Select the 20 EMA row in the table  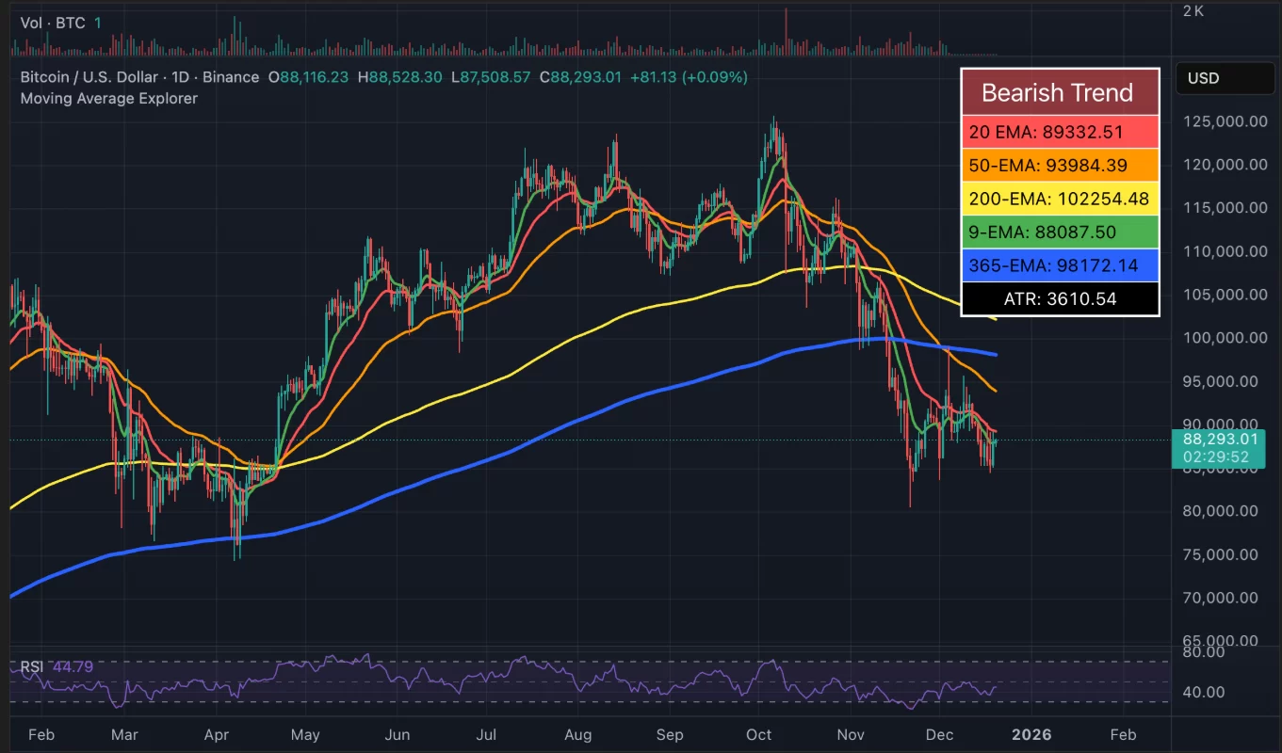point(1060,132)
